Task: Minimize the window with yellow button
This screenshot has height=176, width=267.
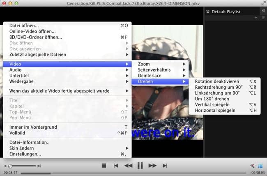Action: pyautogui.click(x=10, y=3)
